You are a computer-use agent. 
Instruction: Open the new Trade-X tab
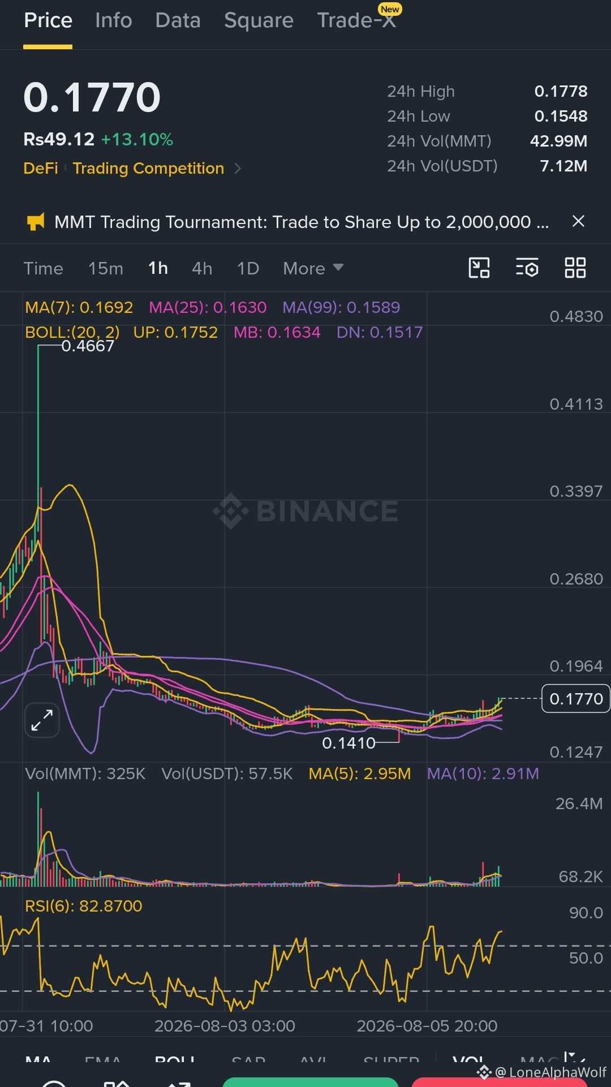[x=356, y=20]
